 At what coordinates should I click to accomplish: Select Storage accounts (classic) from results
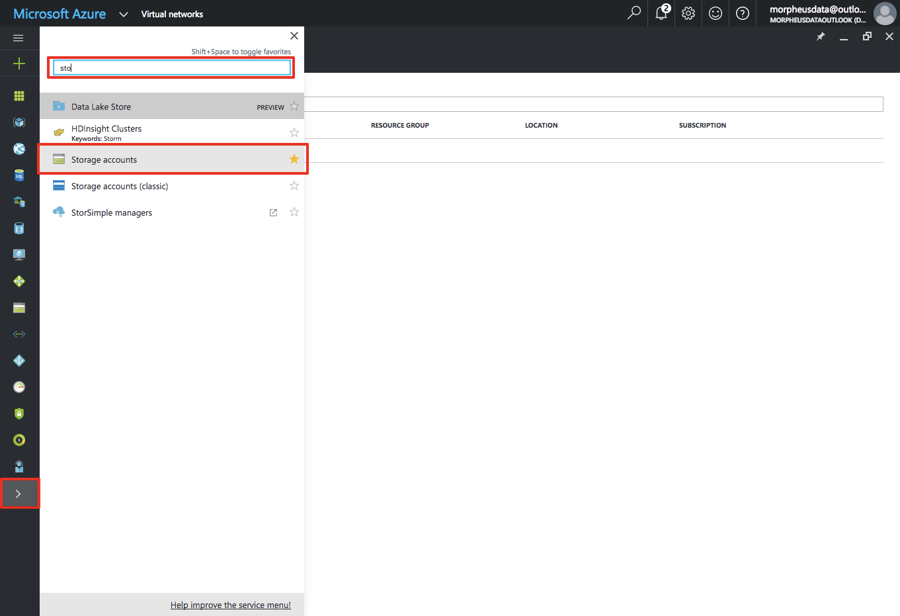pyautogui.click(x=172, y=186)
